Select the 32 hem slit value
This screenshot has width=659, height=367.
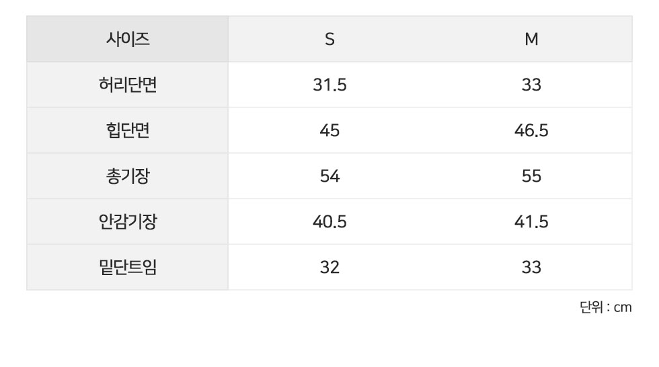tap(329, 267)
